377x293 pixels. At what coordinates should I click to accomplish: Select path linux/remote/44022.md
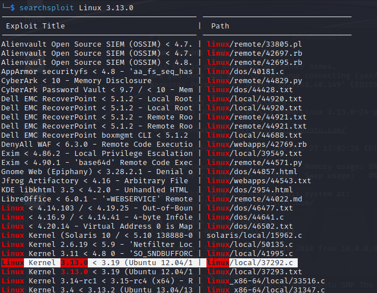[254, 199]
